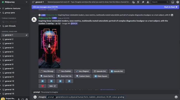
Task: Click create invite icon on general-1
Action: [27, 35]
